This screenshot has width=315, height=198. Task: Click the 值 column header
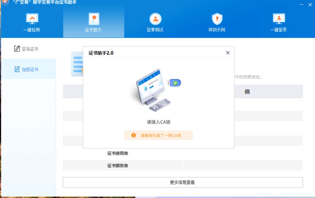click(246, 91)
